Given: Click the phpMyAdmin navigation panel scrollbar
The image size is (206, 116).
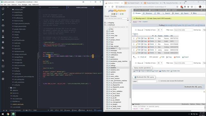Looking at the screenshot, I should pyautogui.click(x=130, y=80).
